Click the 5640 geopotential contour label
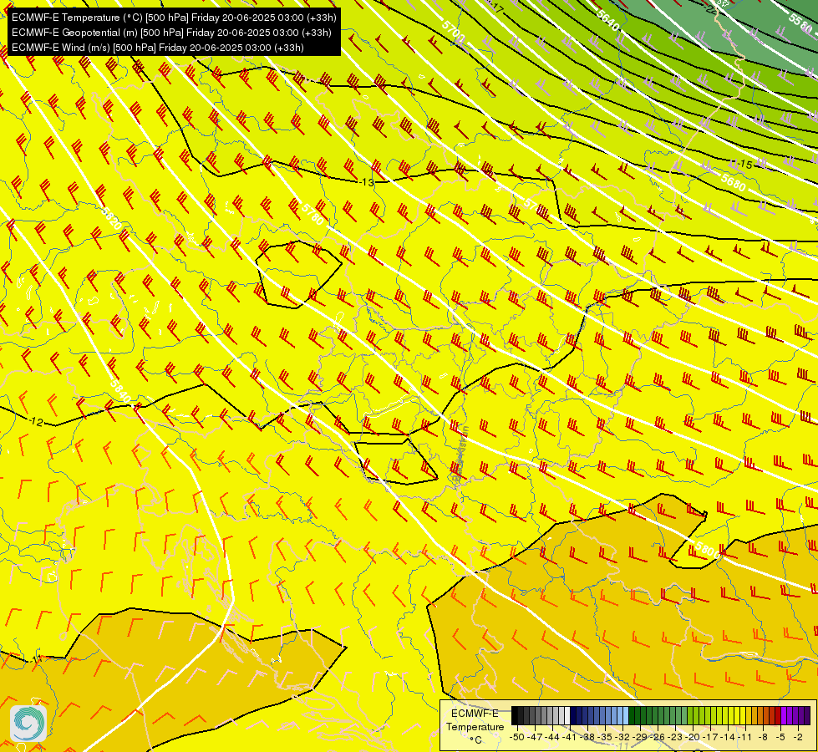The image size is (818, 752). pyautogui.click(x=607, y=20)
